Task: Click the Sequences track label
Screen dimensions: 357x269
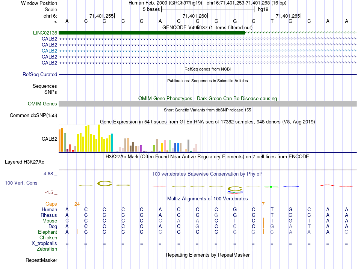Action: (x=45, y=86)
